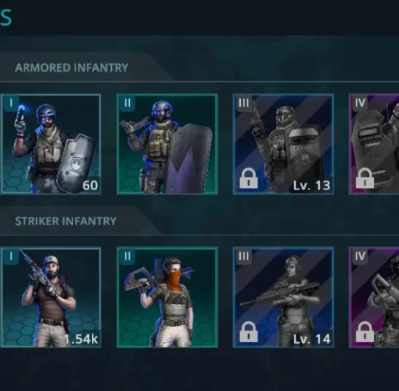The image size is (399, 391).
Task: Select the tier I Armored Infantry unit
Action: point(51,144)
